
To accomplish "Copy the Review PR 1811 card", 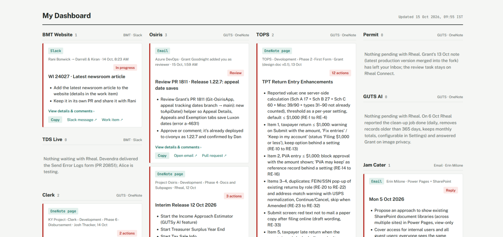I will [x=162, y=156].
